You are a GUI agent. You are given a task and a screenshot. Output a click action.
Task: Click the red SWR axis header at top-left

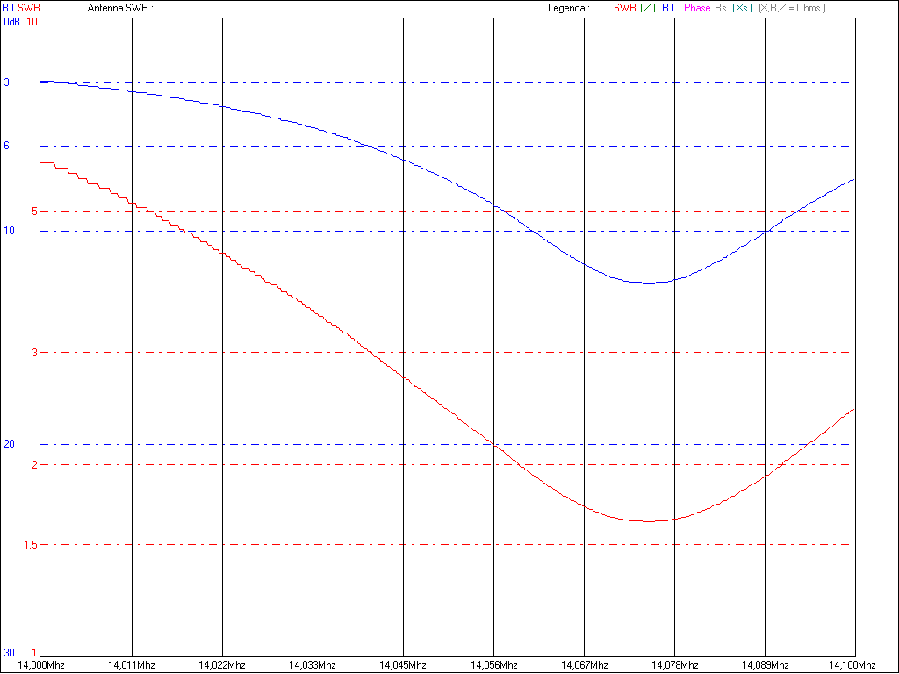pos(28,8)
